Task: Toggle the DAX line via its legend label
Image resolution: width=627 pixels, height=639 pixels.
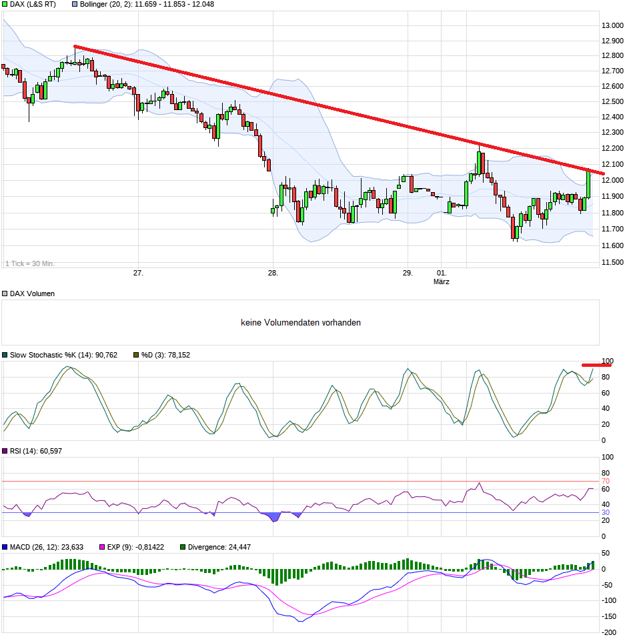Action: click(x=32, y=5)
